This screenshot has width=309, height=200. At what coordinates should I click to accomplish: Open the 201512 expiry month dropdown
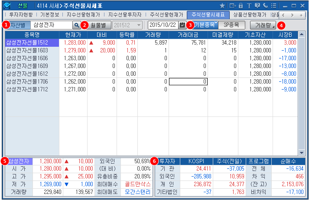coord(127,25)
